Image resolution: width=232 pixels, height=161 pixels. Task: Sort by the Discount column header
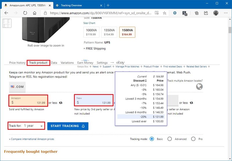point(140,81)
